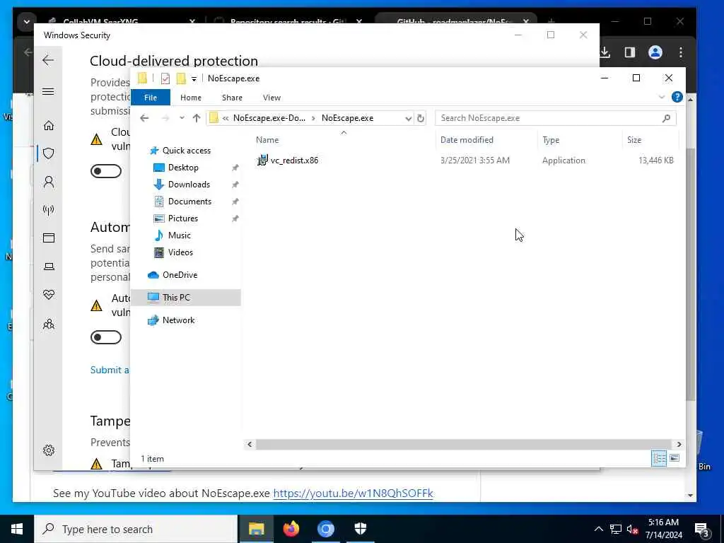Image resolution: width=724 pixels, height=543 pixels.
Task: Open Chrome three-dot menu
Action: point(681,52)
